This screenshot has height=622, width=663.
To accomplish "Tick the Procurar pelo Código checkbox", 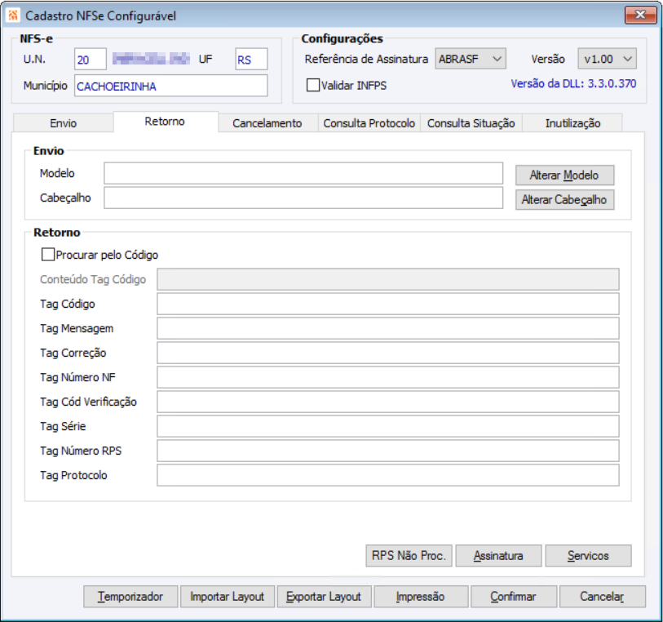I will pos(48,255).
